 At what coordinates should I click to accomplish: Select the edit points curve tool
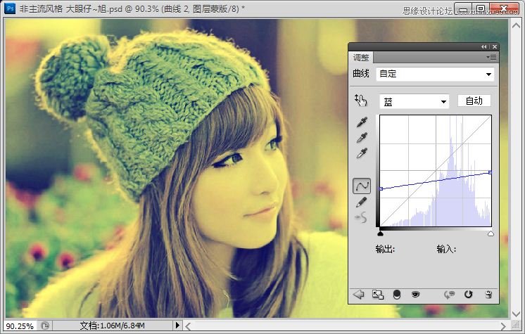tap(362, 186)
